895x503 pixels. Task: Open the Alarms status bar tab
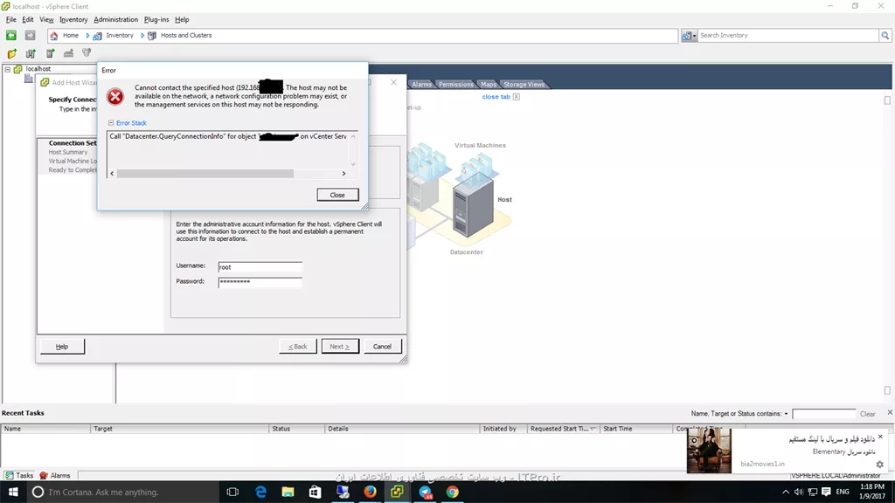click(x=55, y=475)
